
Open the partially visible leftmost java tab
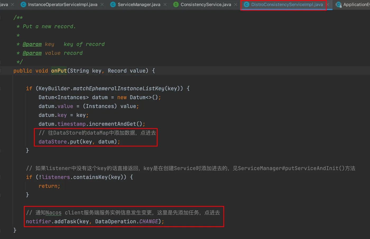click(4, 4)
